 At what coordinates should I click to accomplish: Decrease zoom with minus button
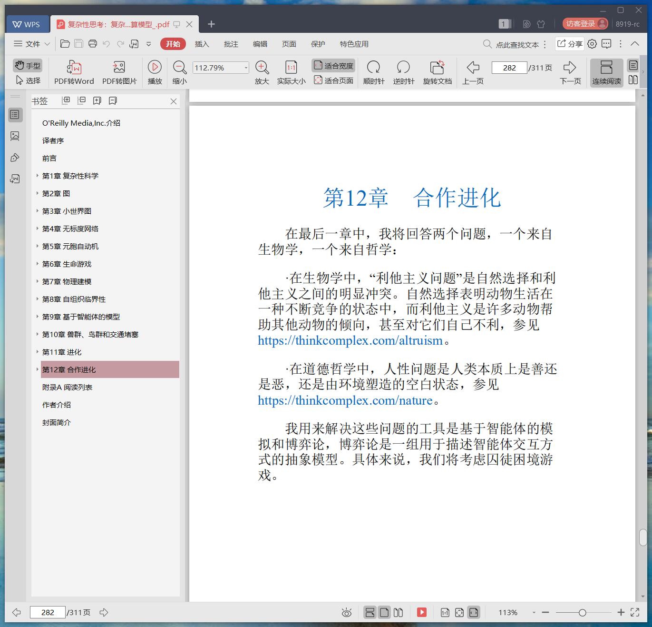tap(545, 612)
